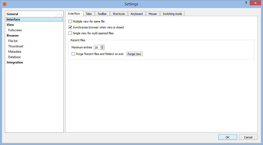Select Browser in the settings list
Image resolution: width=263 pixels, height=145 pixels.
tap(34, 35)
